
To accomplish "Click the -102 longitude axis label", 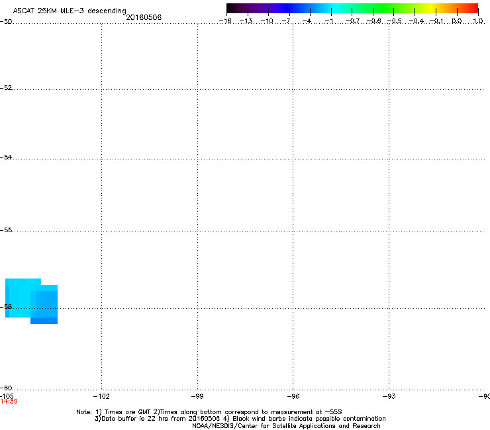I will click(101, 396).
